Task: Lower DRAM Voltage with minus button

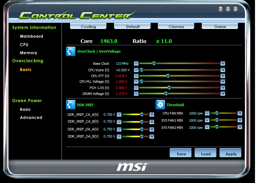Action: (136, 94)
